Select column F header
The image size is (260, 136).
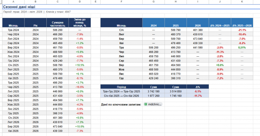[122, 2]
